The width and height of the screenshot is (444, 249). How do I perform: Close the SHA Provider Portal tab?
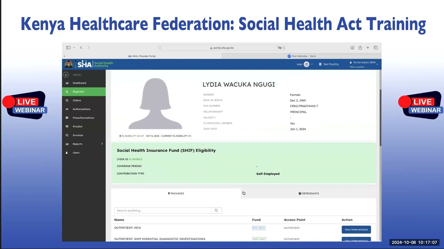pos(64,56)
